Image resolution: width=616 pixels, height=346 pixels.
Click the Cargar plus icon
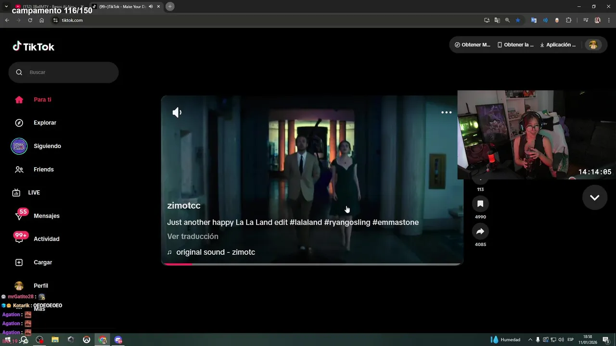pyautogui.click(x=19, y=262)
